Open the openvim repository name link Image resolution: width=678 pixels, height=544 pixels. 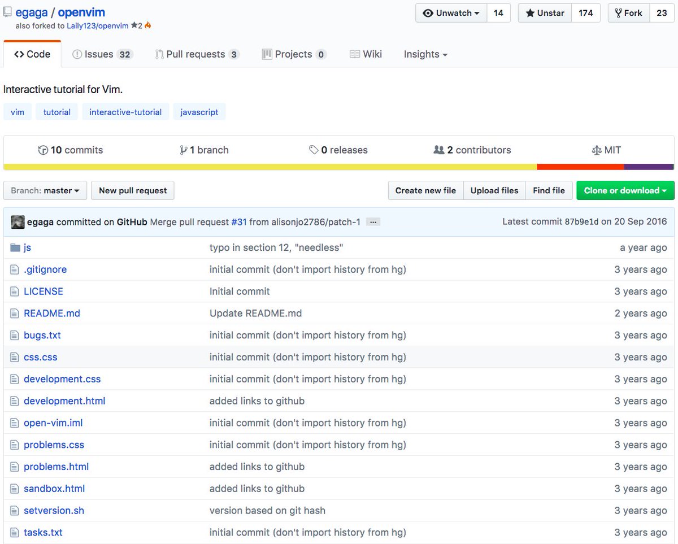point(81,12)
